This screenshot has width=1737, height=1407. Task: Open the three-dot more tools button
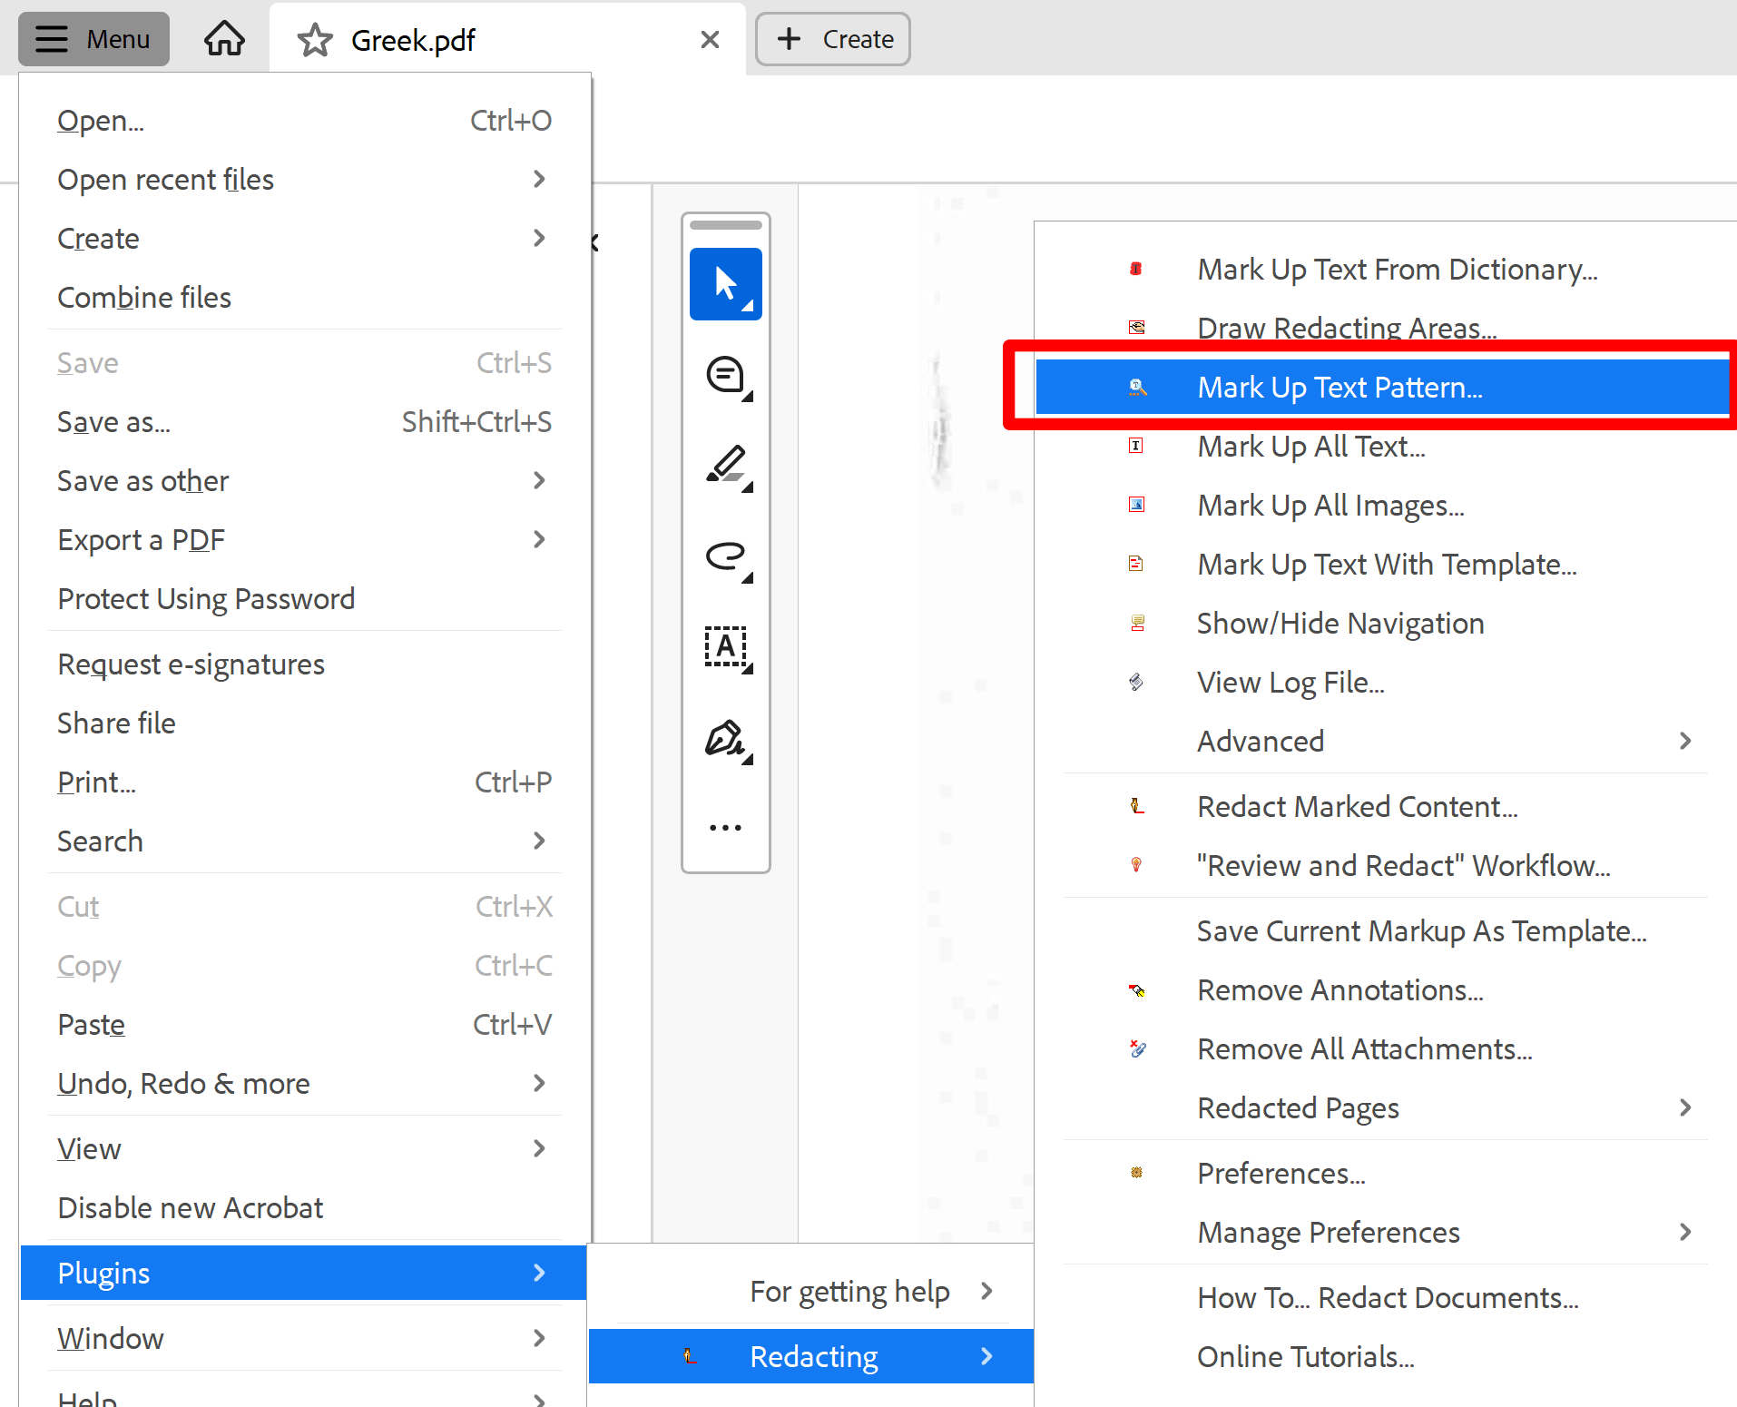[x=725, y=827]
